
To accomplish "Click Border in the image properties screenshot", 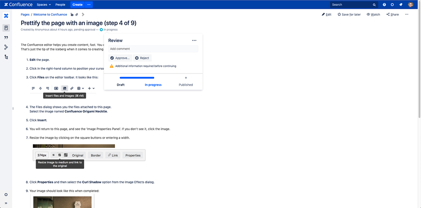I will (x=96, y=155).
